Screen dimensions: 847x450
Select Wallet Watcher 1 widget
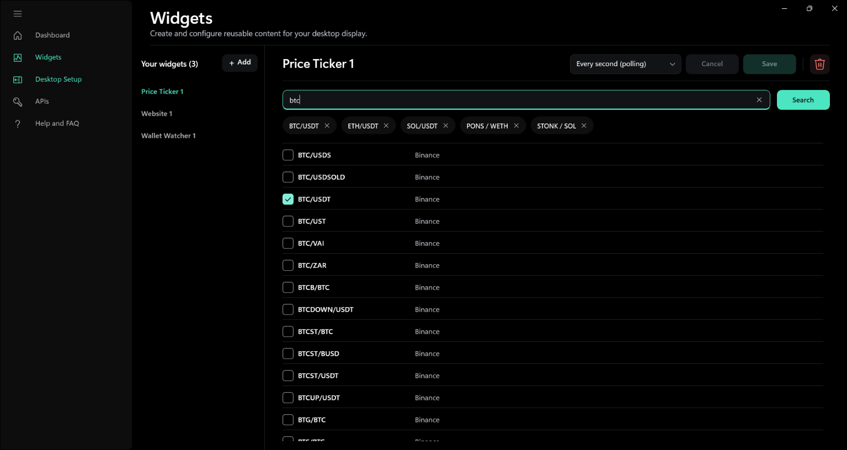coord(168,136)
